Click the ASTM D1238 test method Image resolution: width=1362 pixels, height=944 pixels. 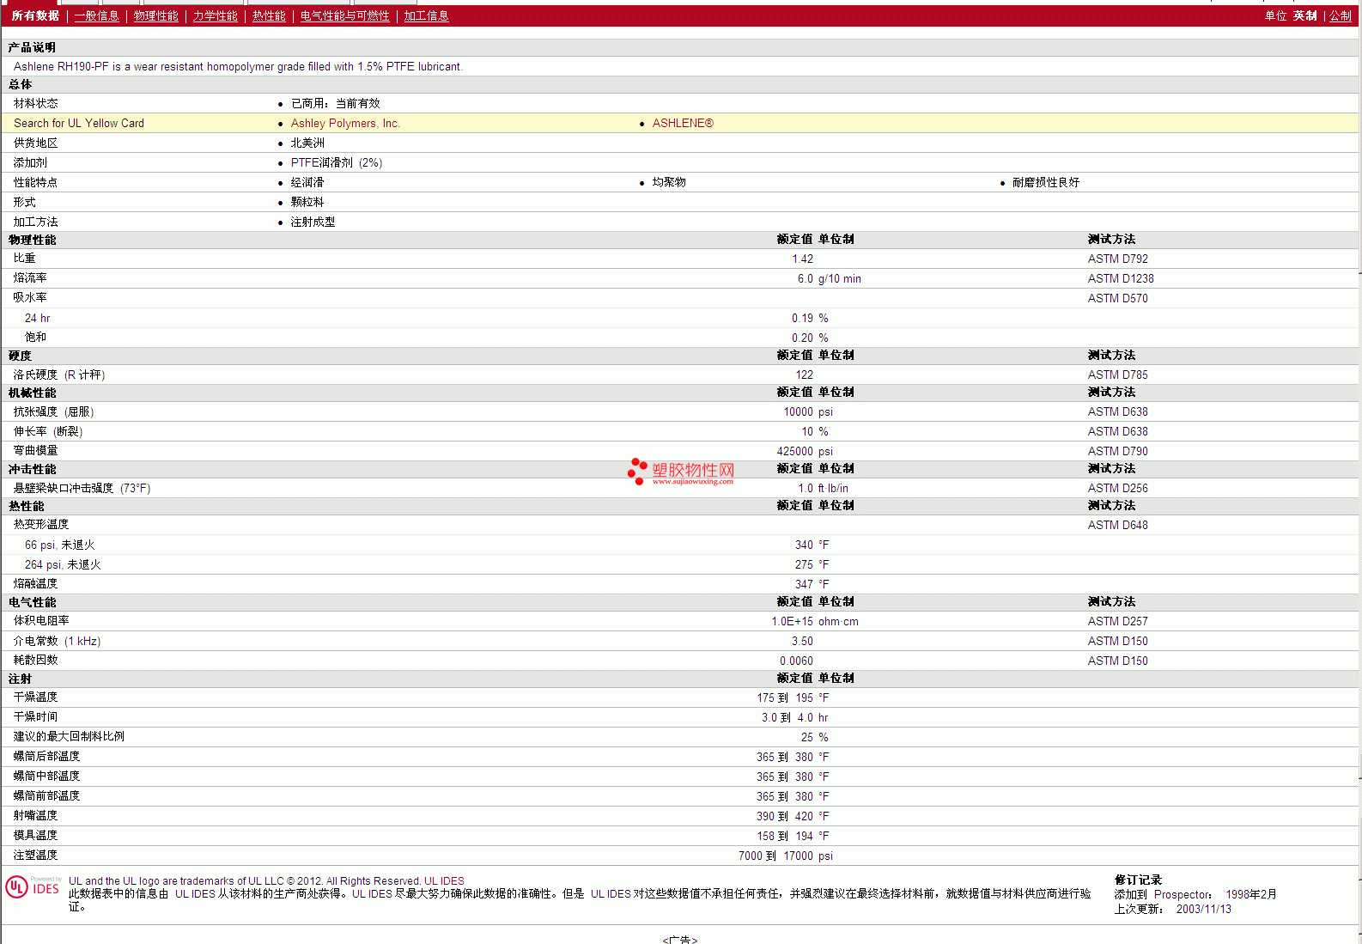coord(1121,278)
